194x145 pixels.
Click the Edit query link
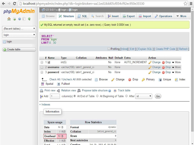click(132, 49)
